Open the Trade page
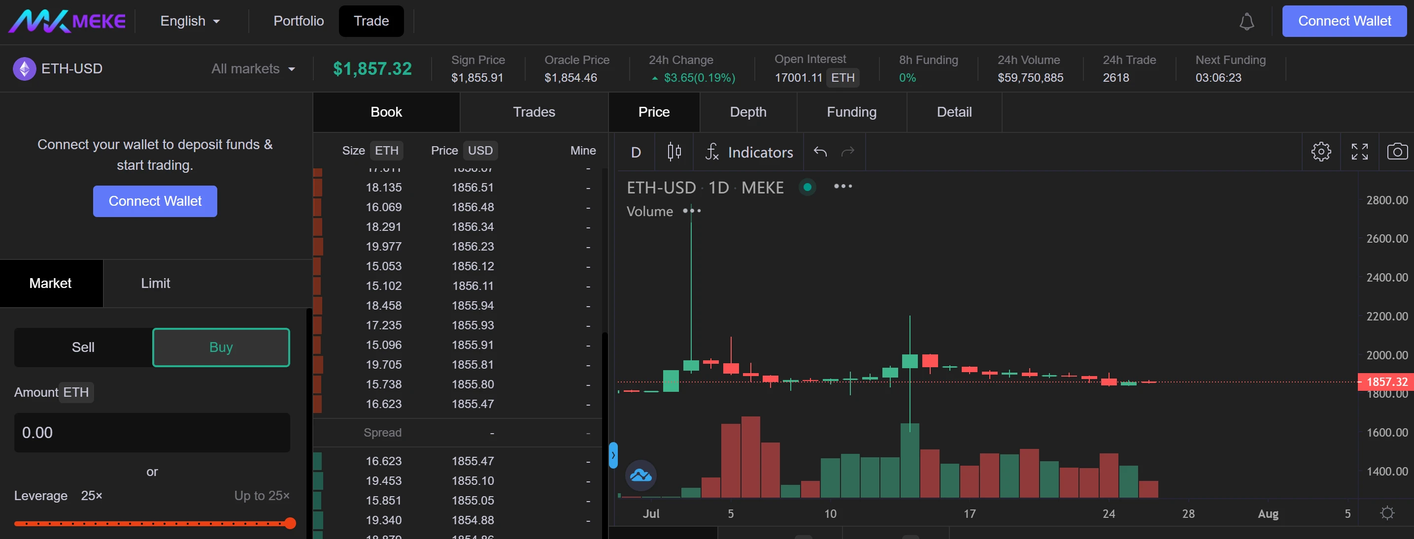The height and width of the screenshot is (539, 1414). [371, 21]
